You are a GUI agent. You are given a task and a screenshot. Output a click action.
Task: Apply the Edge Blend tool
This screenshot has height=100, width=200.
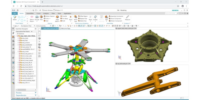57,18
